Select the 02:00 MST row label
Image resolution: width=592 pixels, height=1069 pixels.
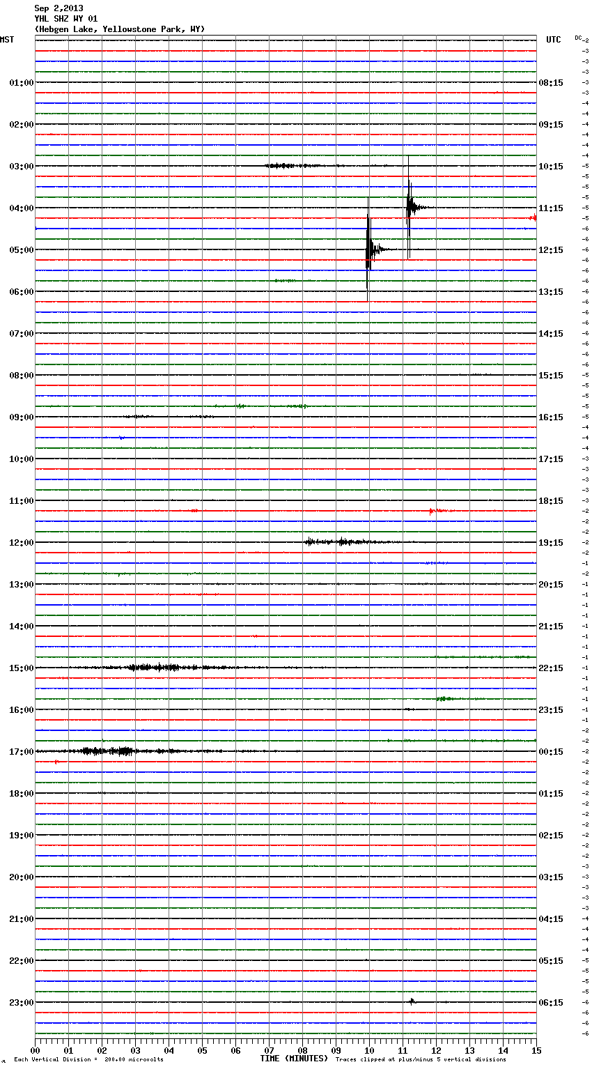[22, 125]
